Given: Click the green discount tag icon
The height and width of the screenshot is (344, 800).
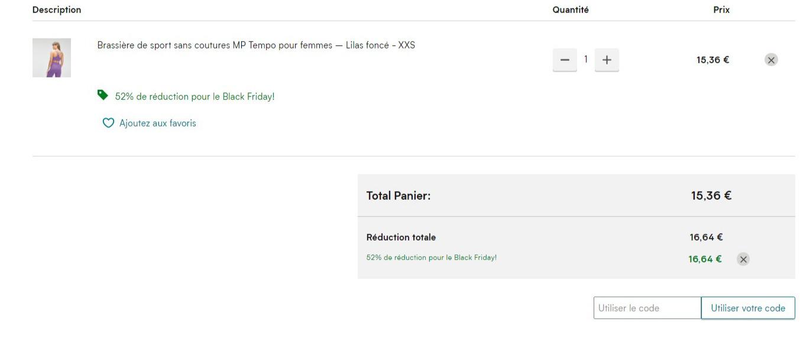Looking at the screenshot, I should [x=103, y=95].
